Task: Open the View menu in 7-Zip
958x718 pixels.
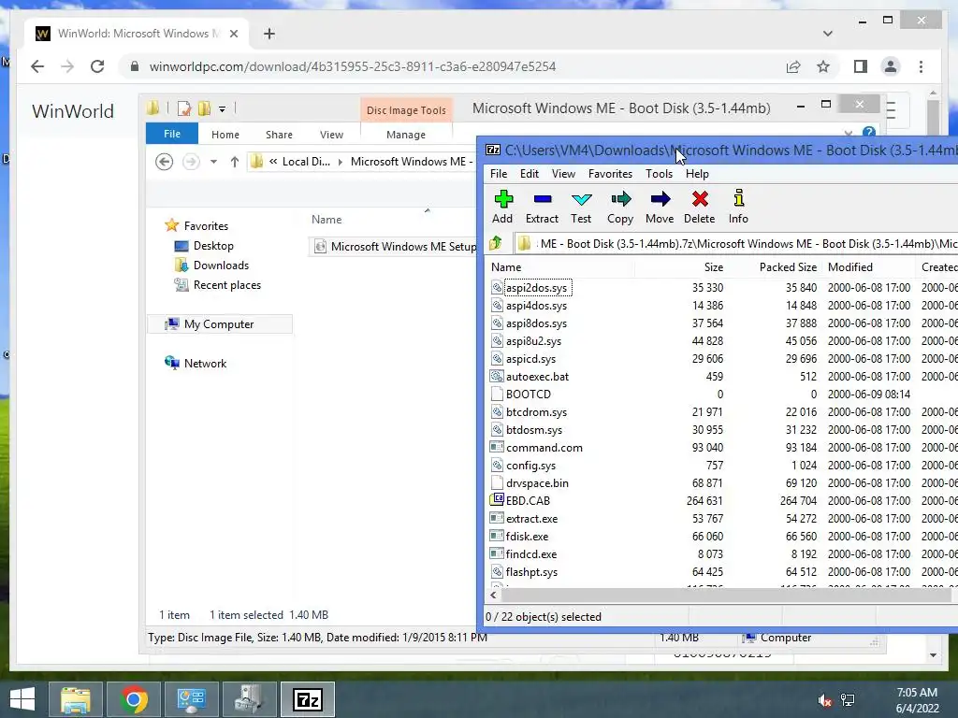Action: (563, 174)
